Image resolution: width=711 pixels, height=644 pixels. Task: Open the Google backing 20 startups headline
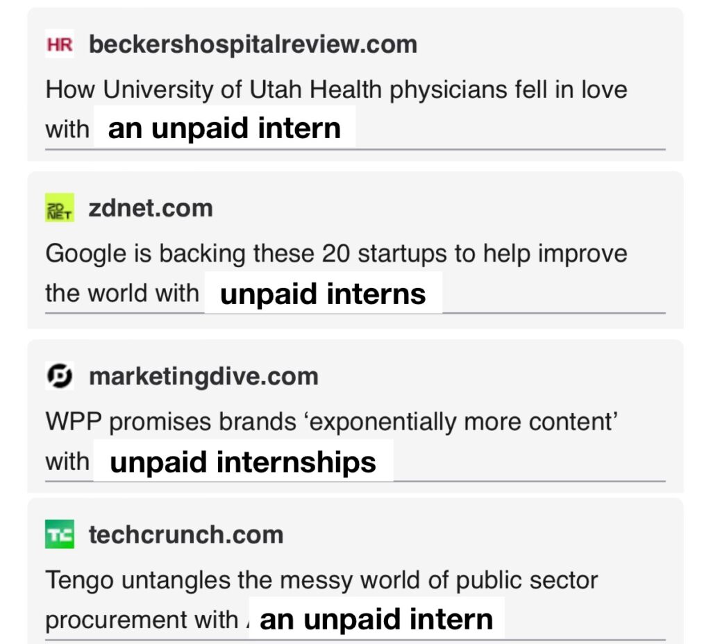tap(336, 254)
